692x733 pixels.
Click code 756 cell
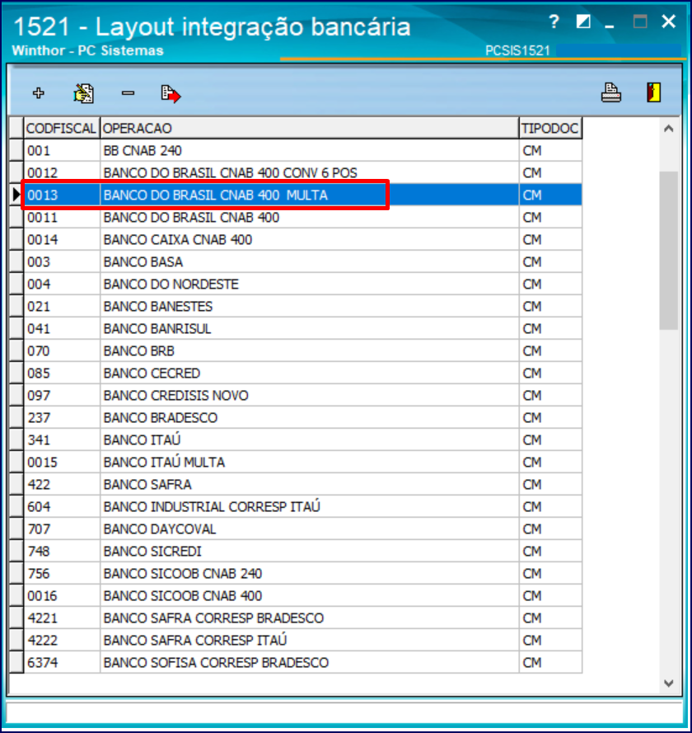coord(62,574)
